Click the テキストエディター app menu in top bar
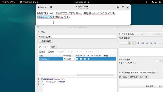Screen dimensions: 163x92 pyautogui.click(x=30, y=2)
